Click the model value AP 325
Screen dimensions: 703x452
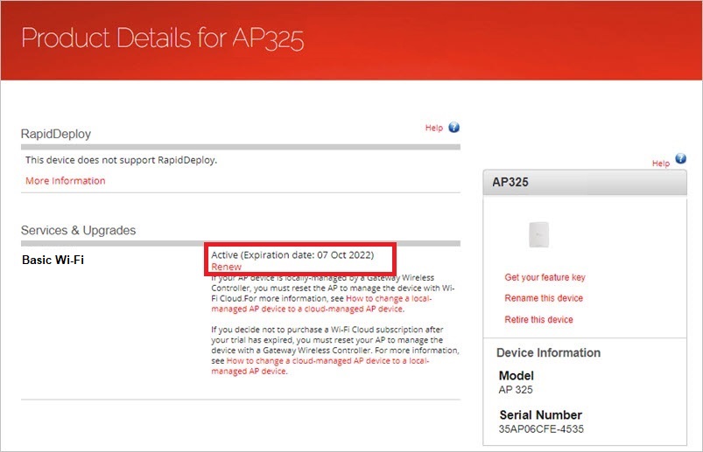coord(516,390)
